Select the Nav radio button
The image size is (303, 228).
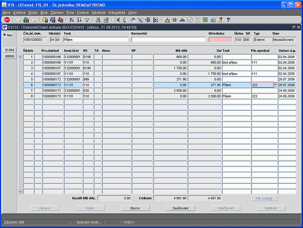pyautogui.click(x=5, y=35)
